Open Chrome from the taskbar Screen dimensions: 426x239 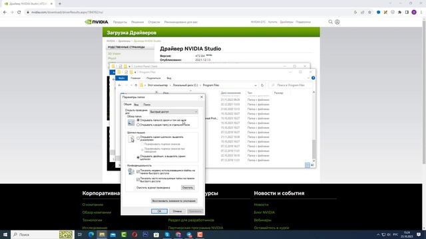pos(178,234)
